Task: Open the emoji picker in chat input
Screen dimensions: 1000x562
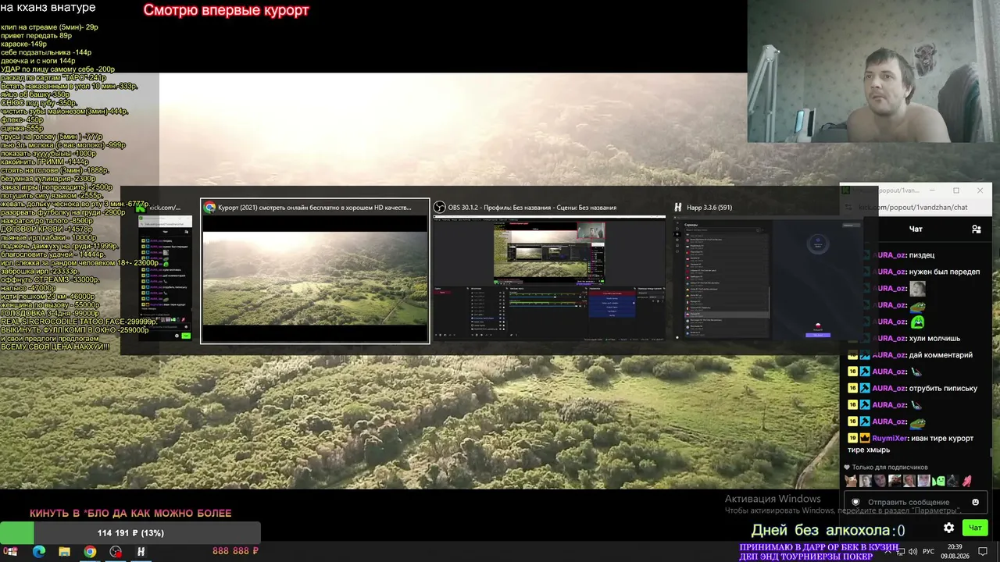Action: pos(975,502)
